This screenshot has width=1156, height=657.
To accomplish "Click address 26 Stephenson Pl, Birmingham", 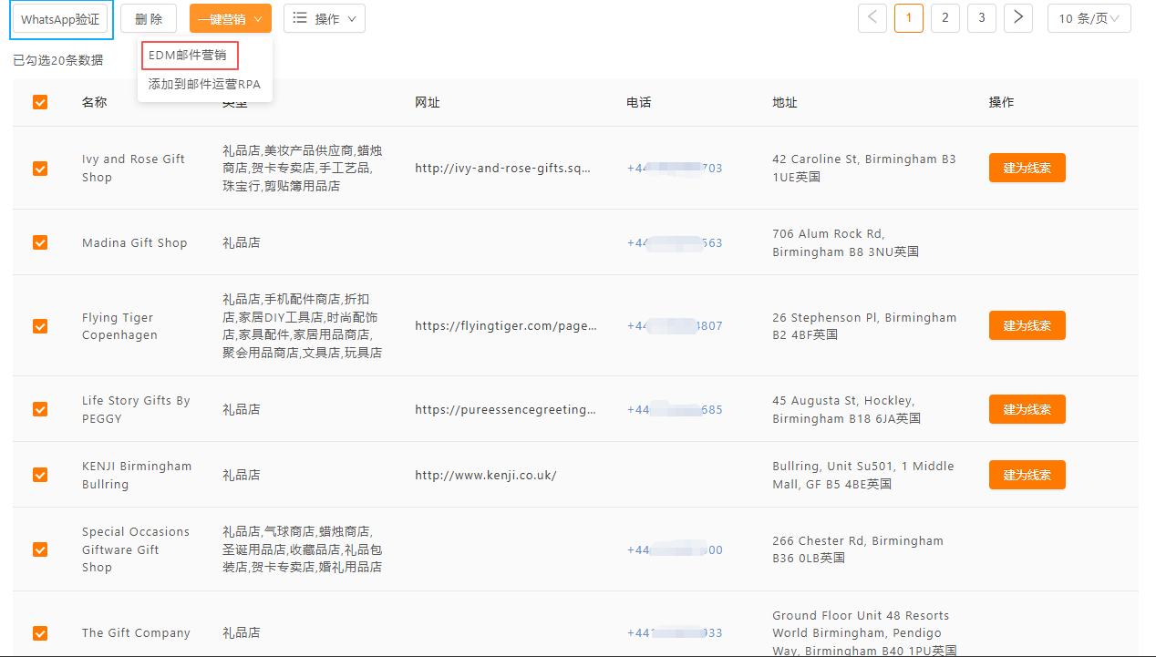I will click(864, 326).
